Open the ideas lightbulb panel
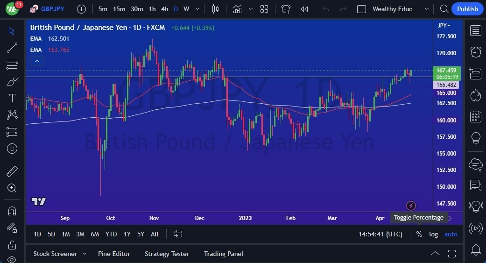Viewport: 486px width, 263px height. pyautogui.click(x=475, y=138)
